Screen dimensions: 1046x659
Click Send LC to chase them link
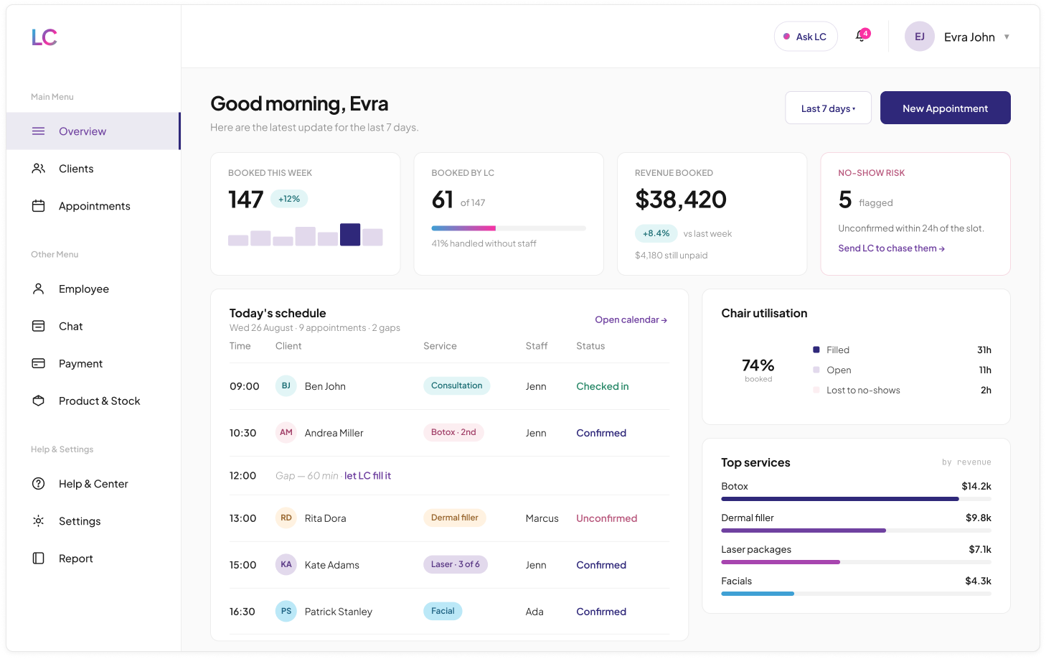coord(891,248)
